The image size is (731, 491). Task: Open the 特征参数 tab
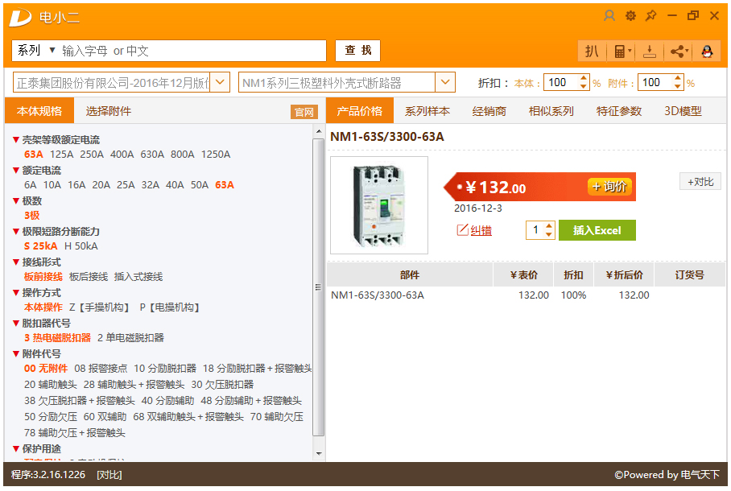click(x=619, y=111)
